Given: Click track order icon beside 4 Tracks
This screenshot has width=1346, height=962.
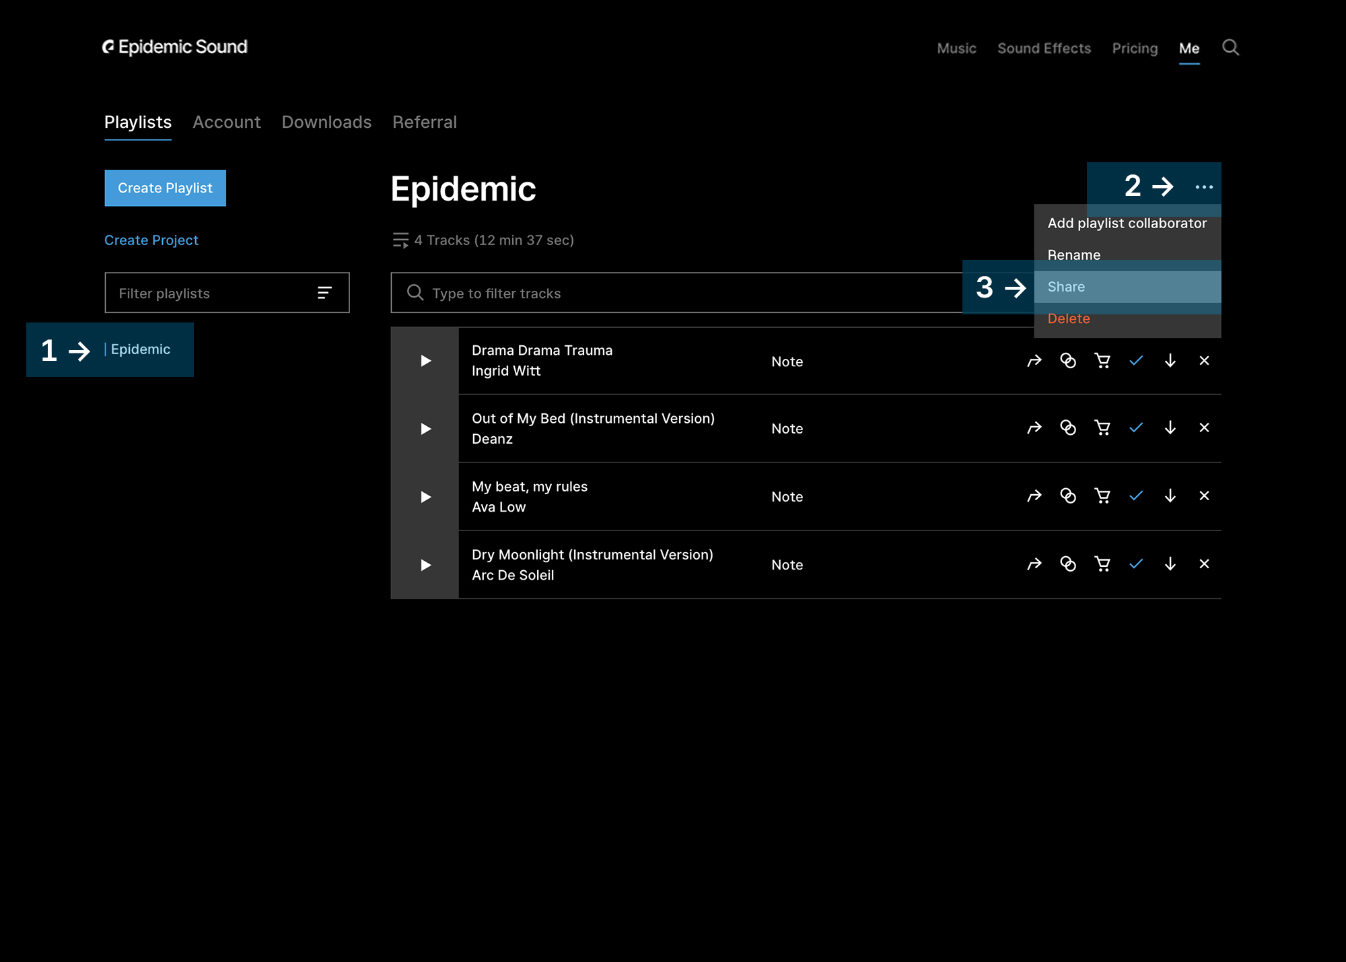Looking at the screenshot, I should point(400,240).
